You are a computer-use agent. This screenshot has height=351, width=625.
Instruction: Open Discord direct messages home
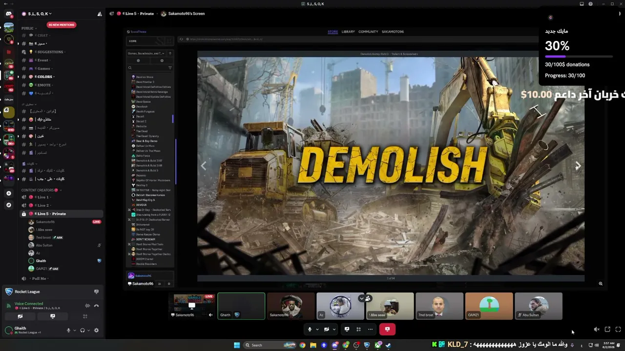(8, 14)
